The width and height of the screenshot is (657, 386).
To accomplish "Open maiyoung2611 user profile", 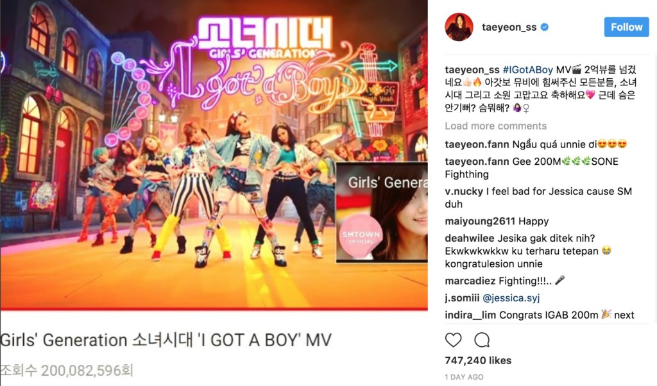I will click(x=480, y=221).
